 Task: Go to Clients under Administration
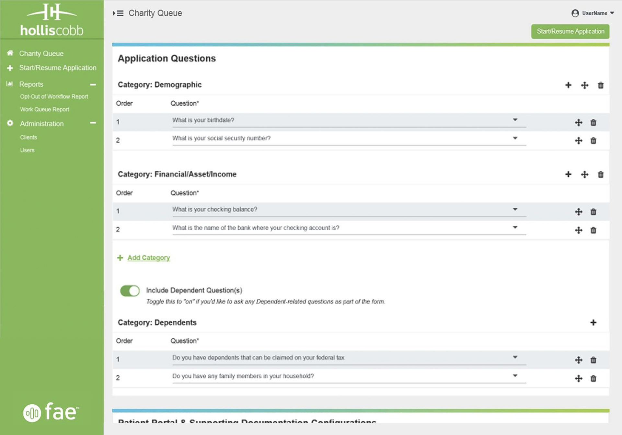(29, 137)
